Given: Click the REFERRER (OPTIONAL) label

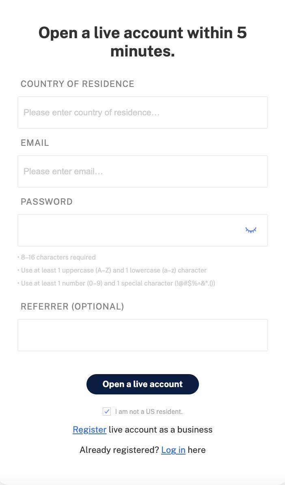Looking at the screenshot, I should [x=72, y=307].
